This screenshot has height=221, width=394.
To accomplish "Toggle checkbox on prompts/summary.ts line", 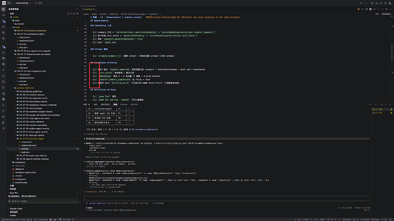I will pyautogui.click(x=94, y=56).
